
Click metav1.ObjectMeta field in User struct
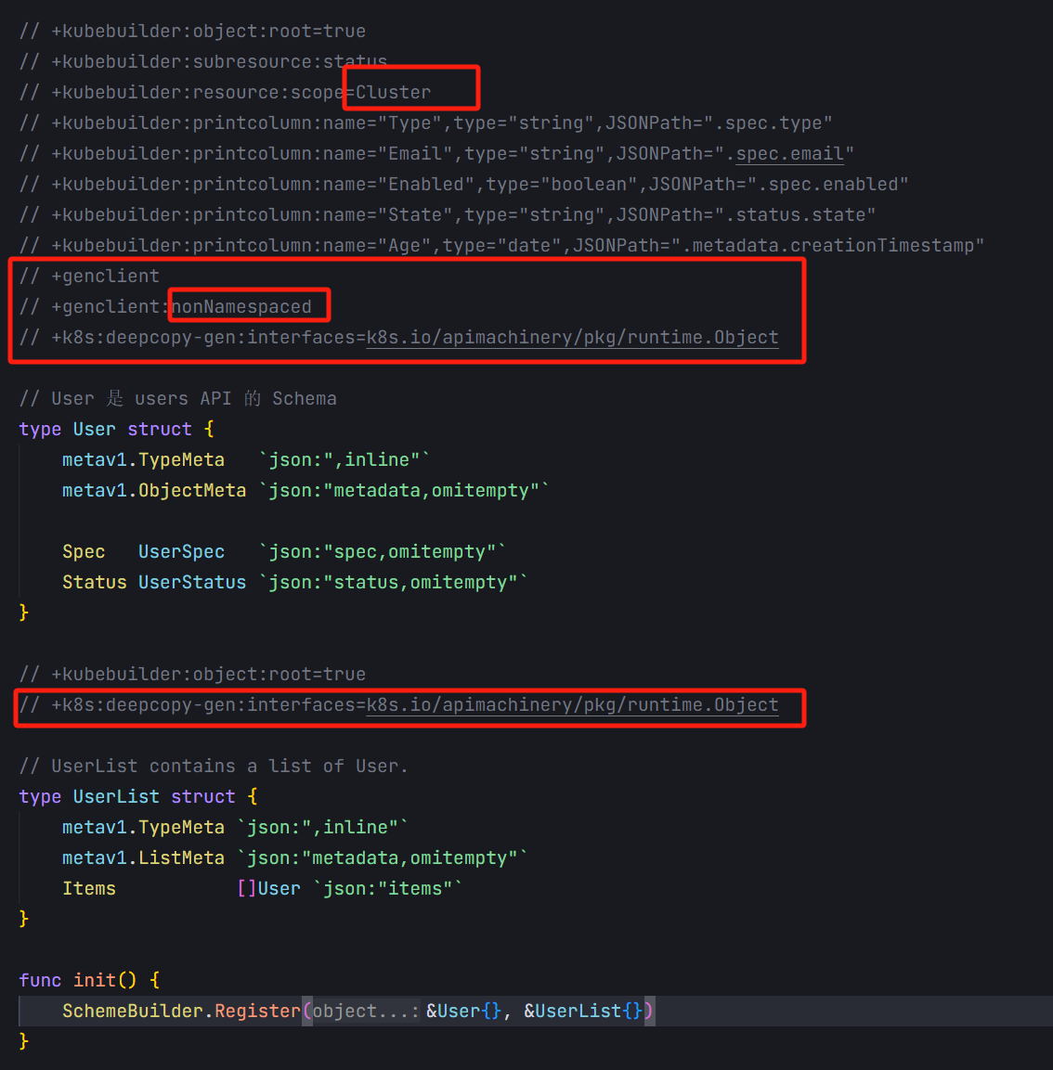tap(154, 490)
